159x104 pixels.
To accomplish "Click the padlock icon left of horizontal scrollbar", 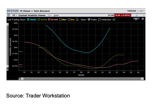I will pos(19,79).
